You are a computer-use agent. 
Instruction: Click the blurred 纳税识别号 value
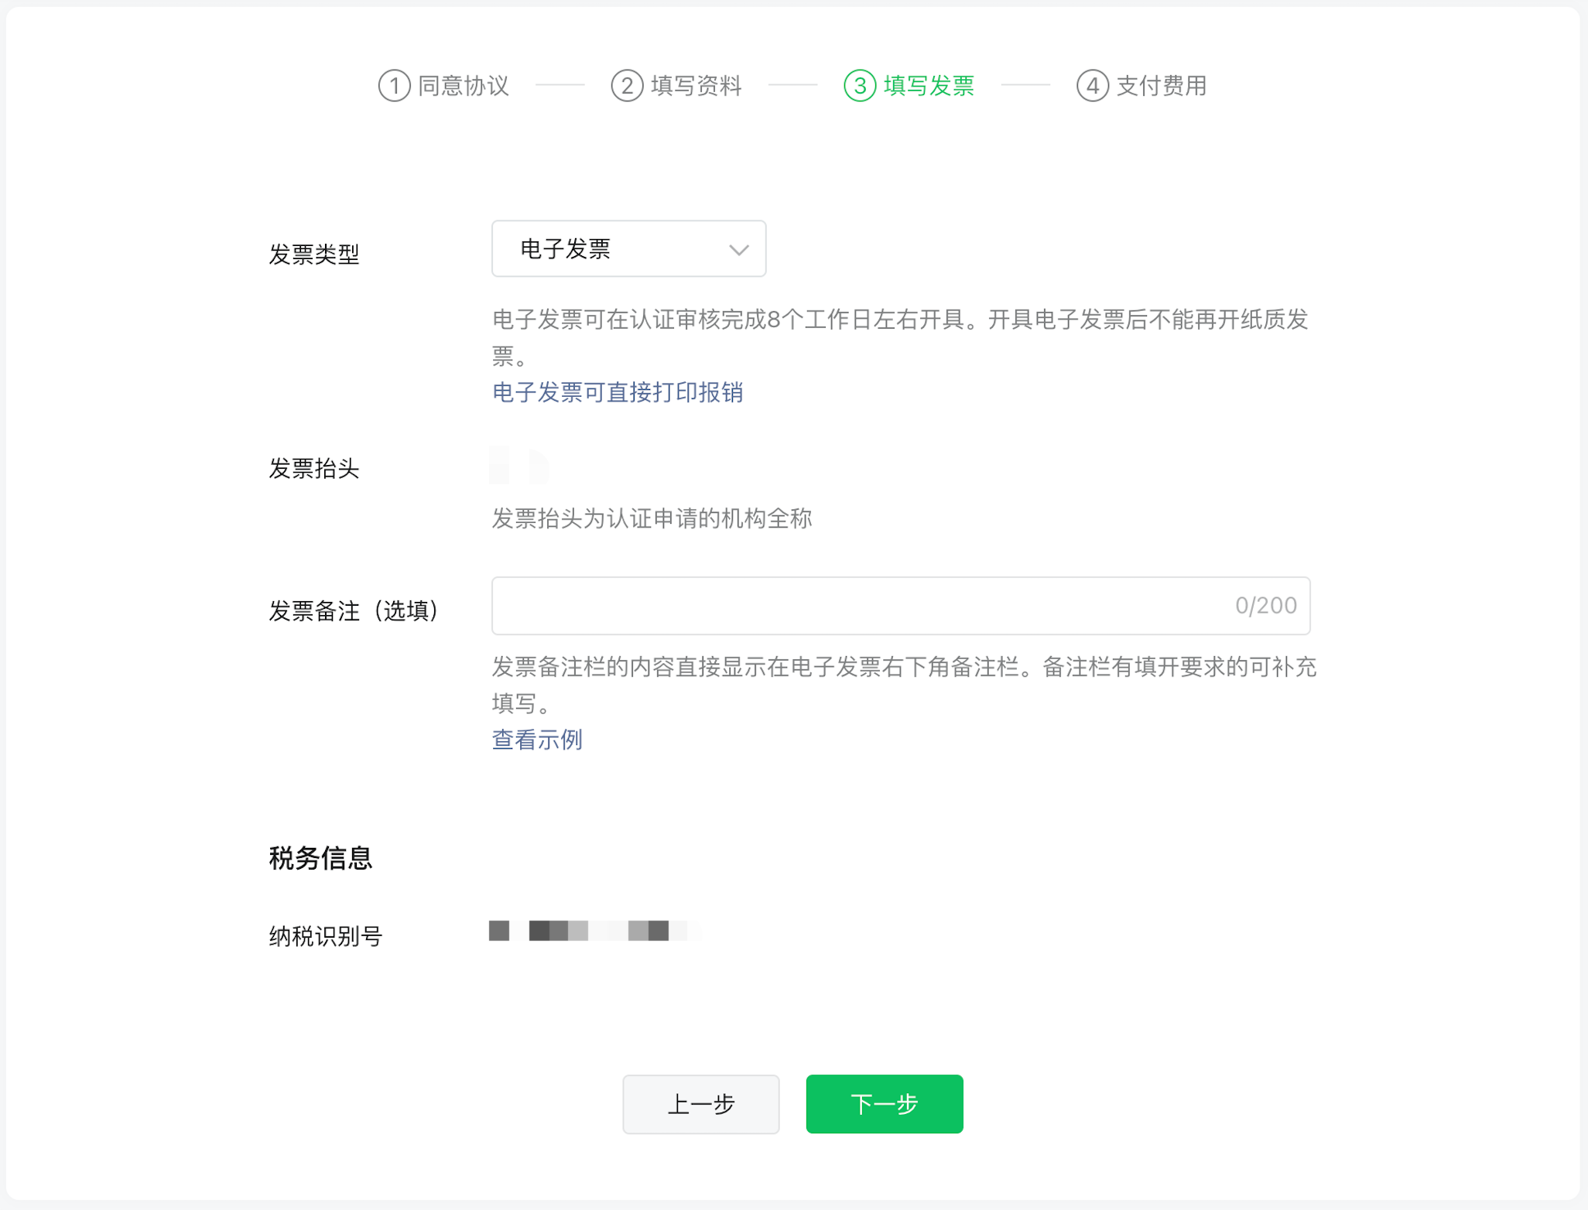point(594,931)
